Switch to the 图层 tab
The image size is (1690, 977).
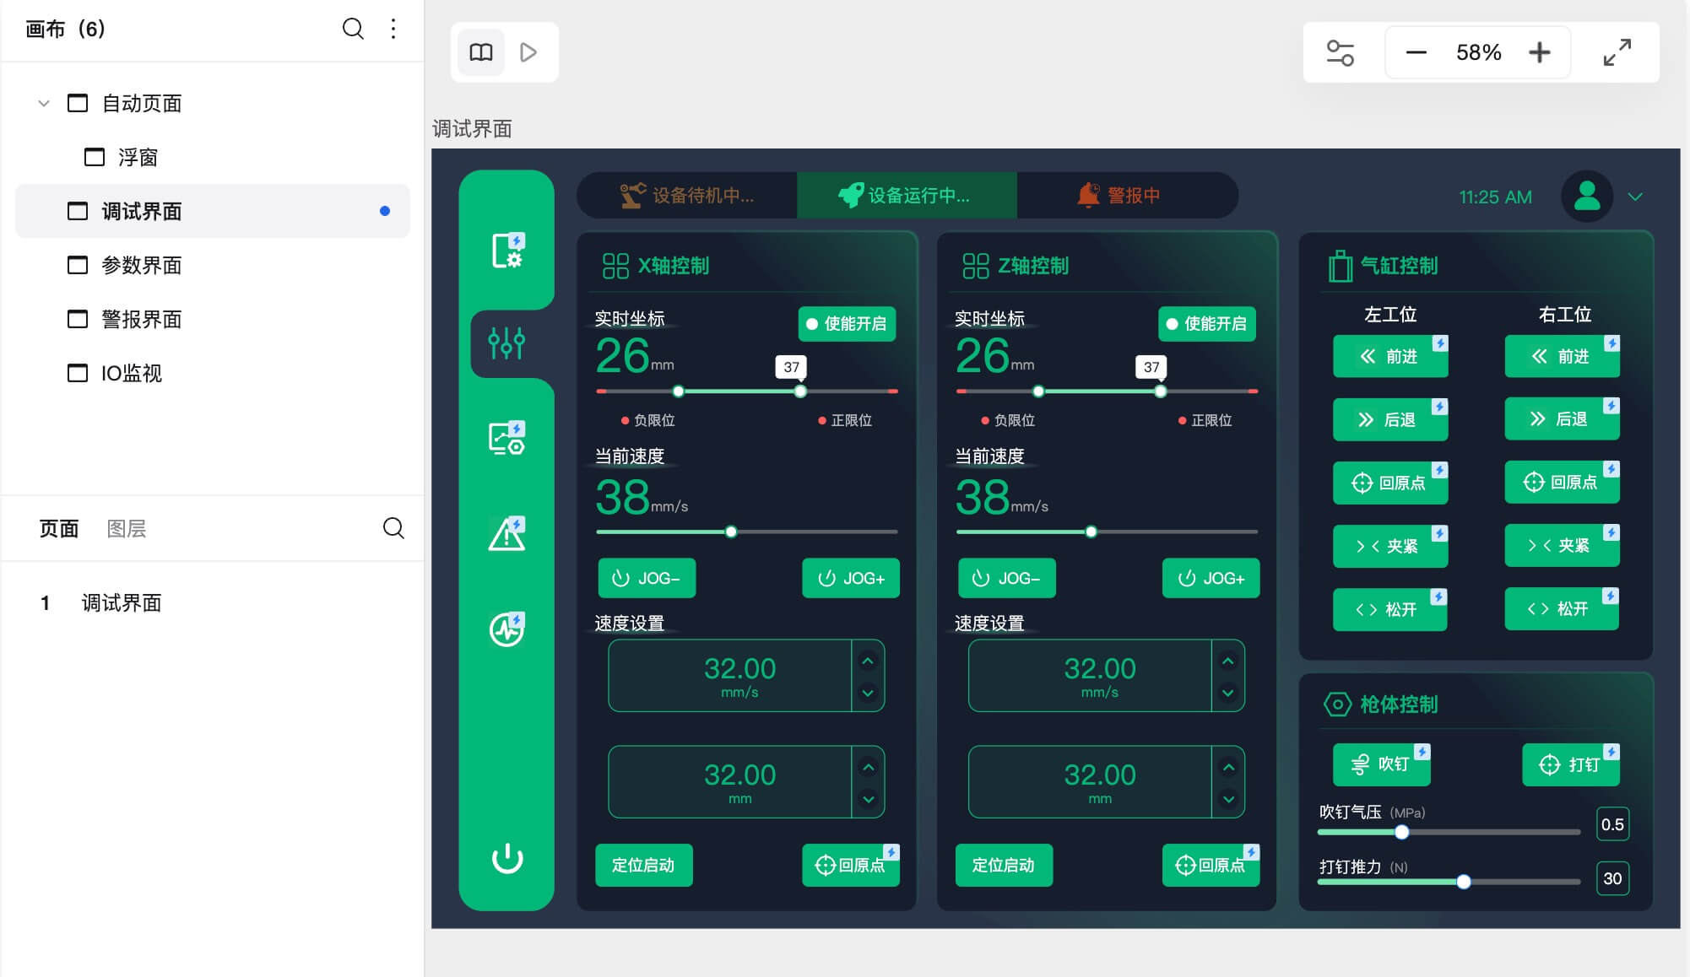point(127,528)
